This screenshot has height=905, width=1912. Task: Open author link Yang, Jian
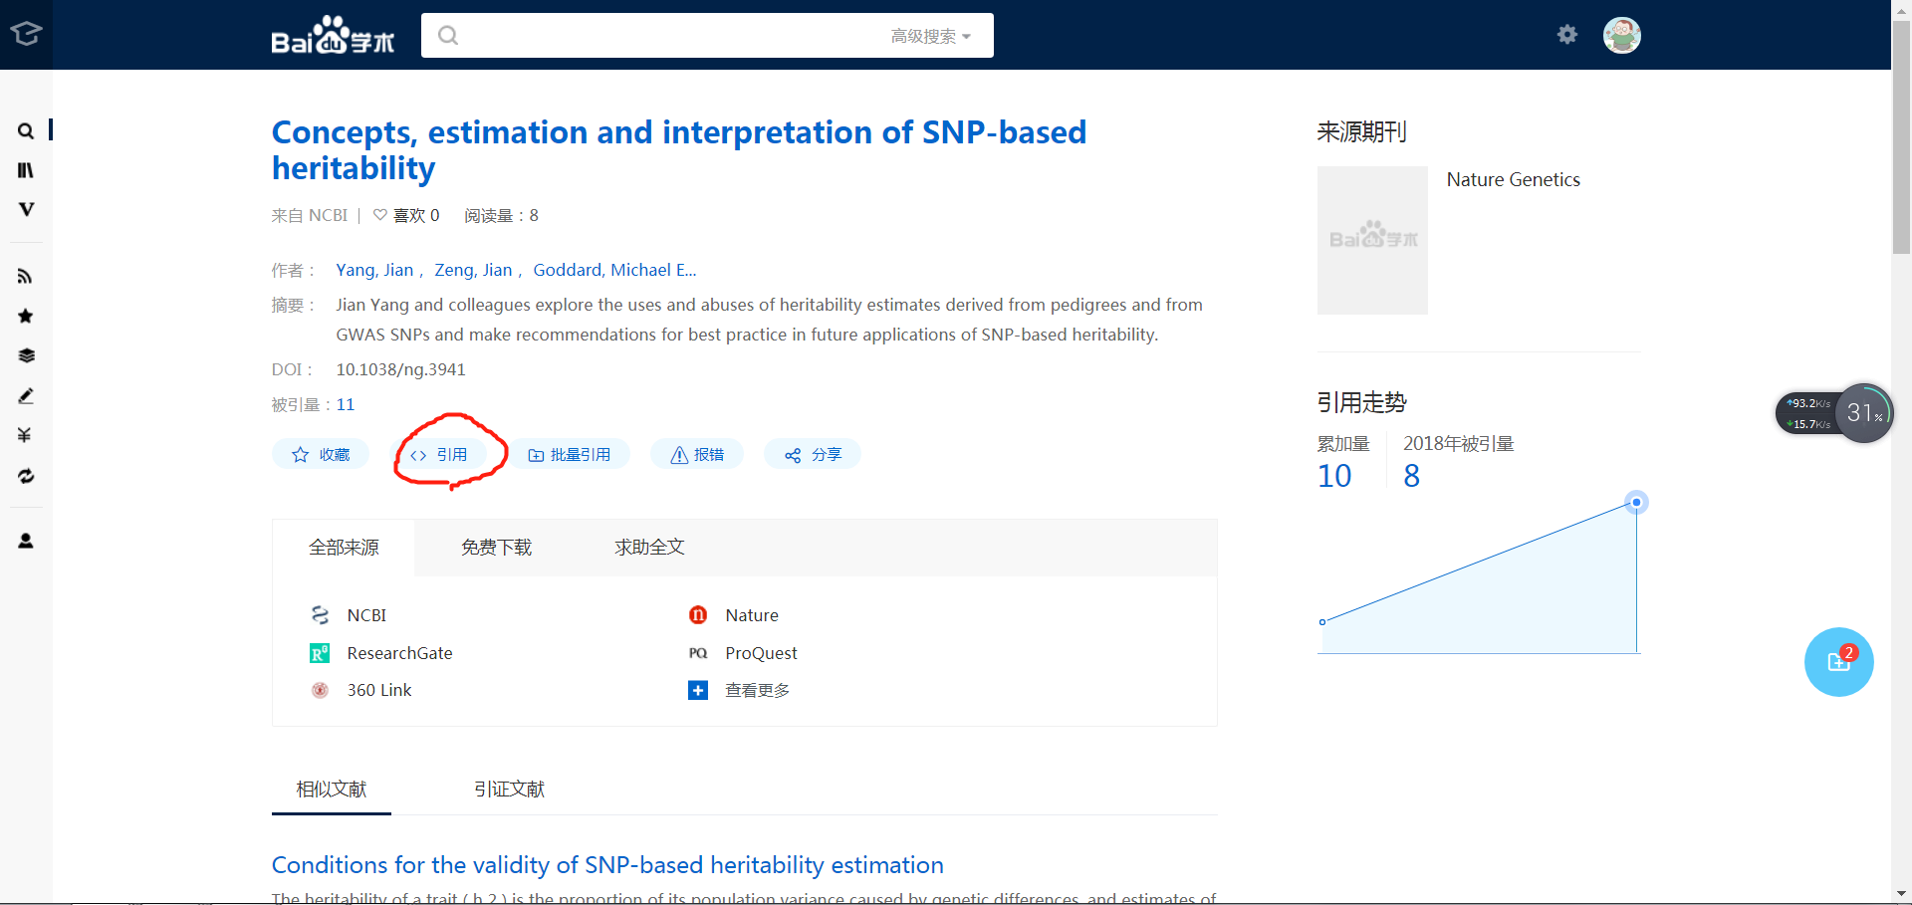pyautogui.click(x=374, y=270)
